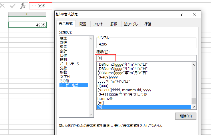The width and height of the screenshot is (211, 135).
Task: Switch to the 罫線 tab
Action: click(114, 24)
